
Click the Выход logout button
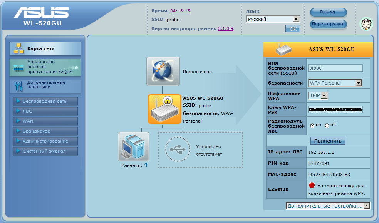pyautogui.click(x=328, y=12)
